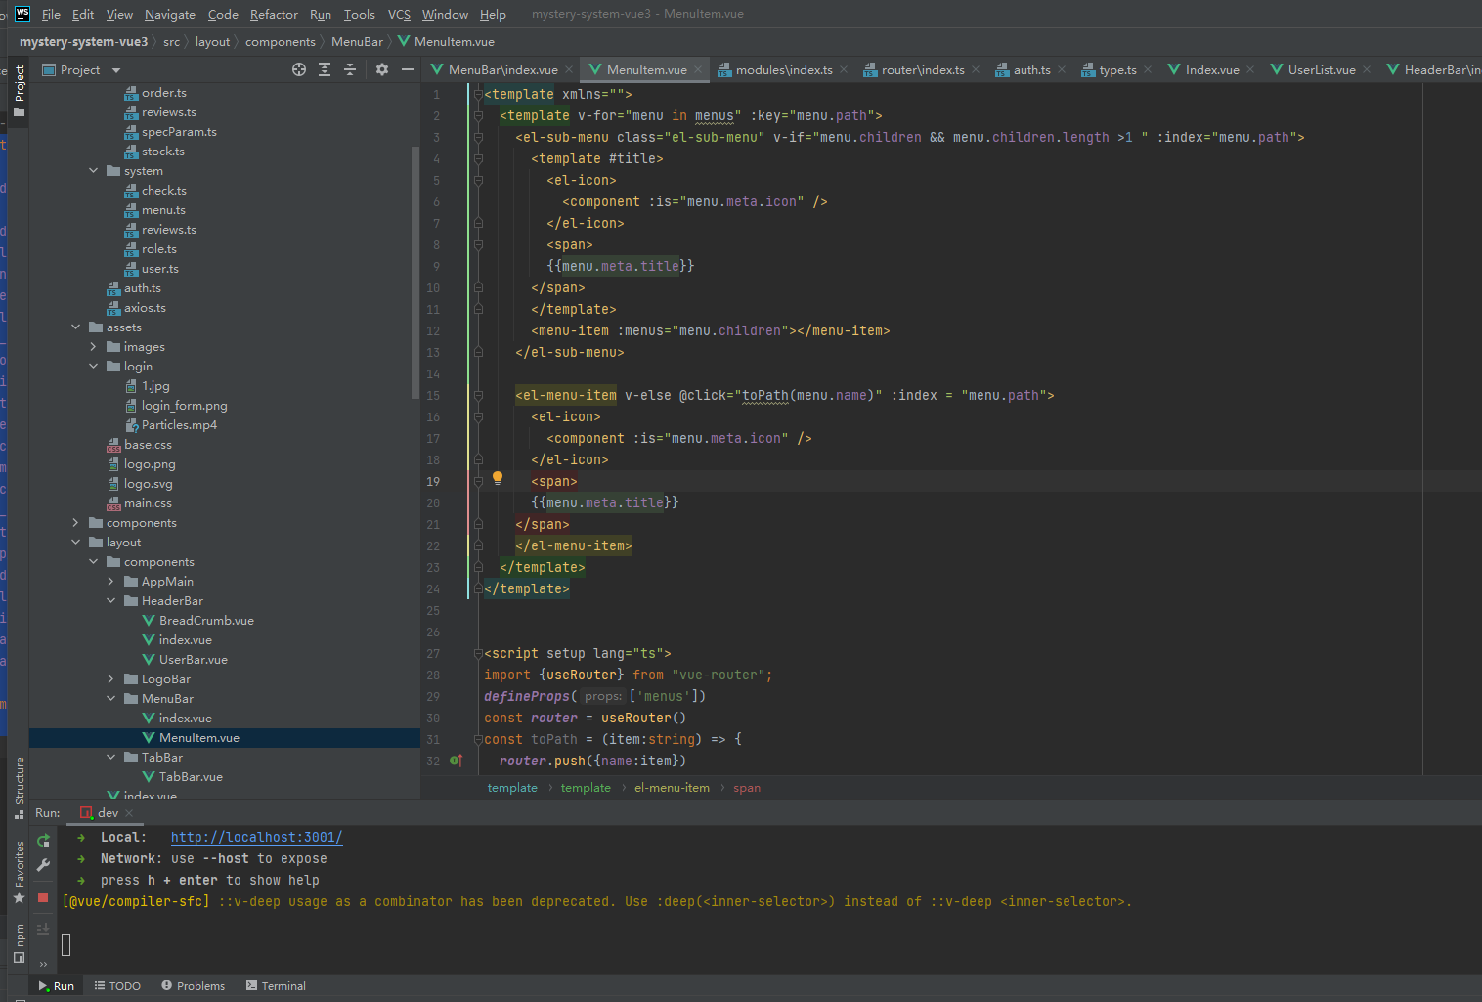This screenshot has height=1002, width=1482.
Task: Open the npm tool window
Action: [x=19, y=942]
